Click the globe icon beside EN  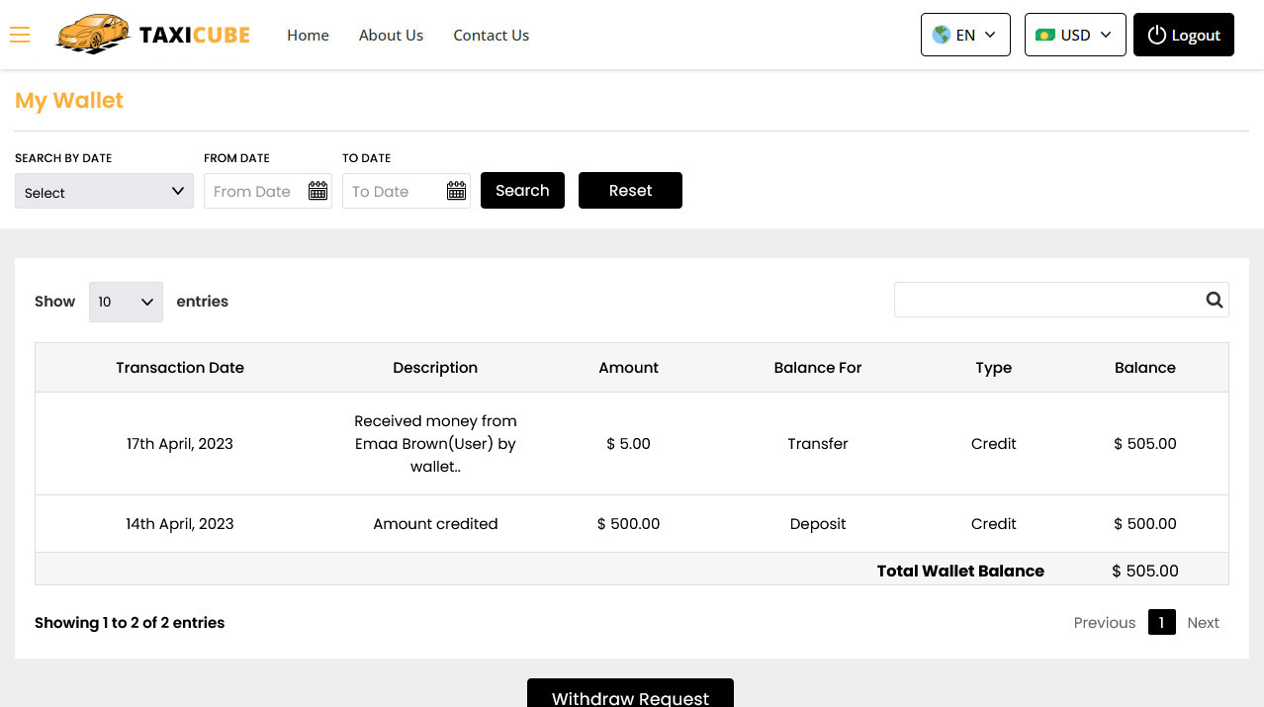tap(941, 34)
